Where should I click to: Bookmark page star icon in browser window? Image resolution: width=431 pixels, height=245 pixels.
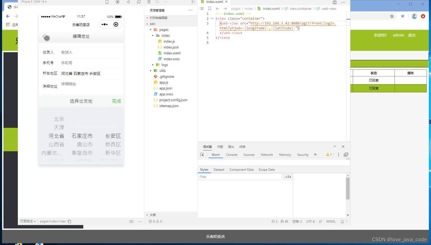click(x=392, y=17)
